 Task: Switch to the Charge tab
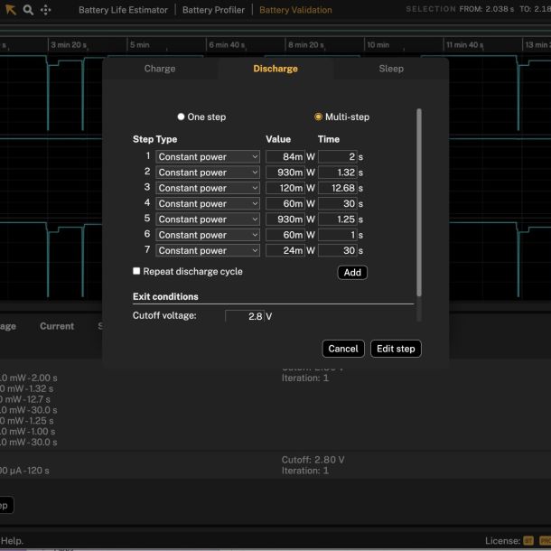(x=160, y=69)
